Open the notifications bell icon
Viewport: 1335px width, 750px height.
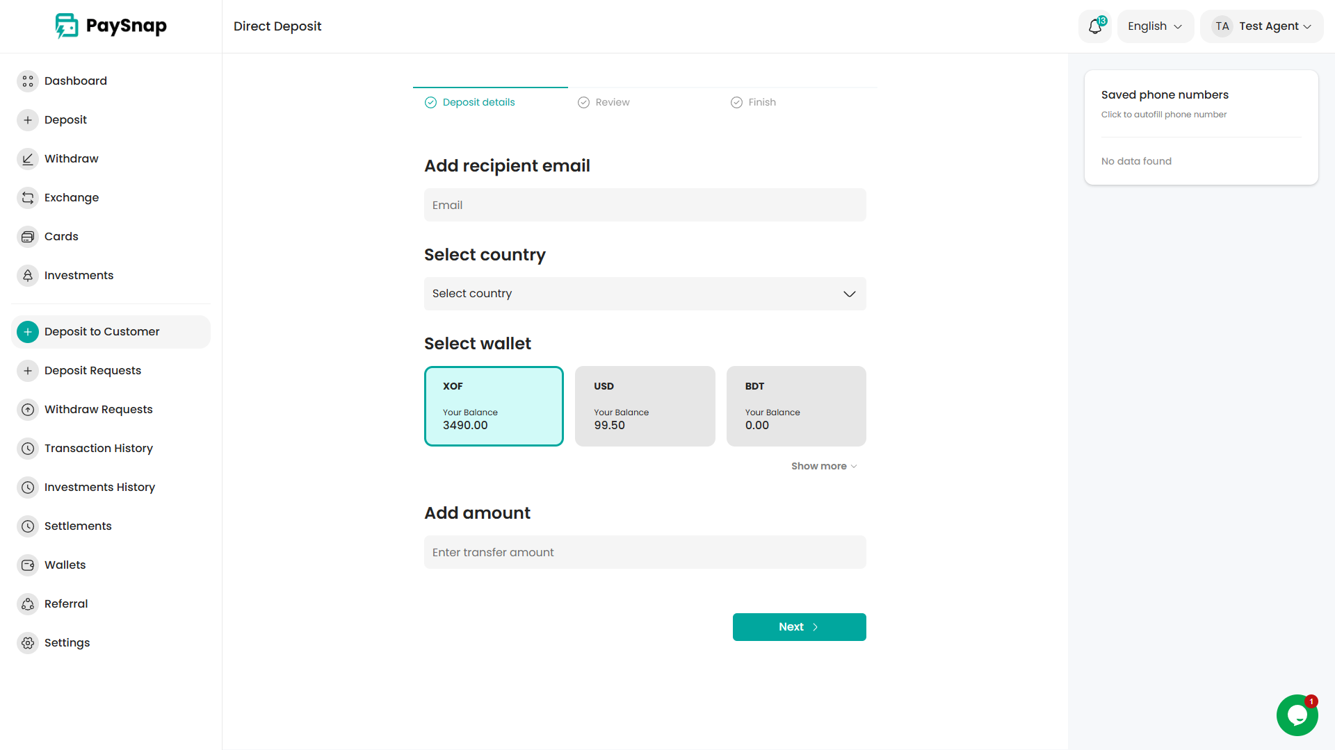click(1095, 26)
